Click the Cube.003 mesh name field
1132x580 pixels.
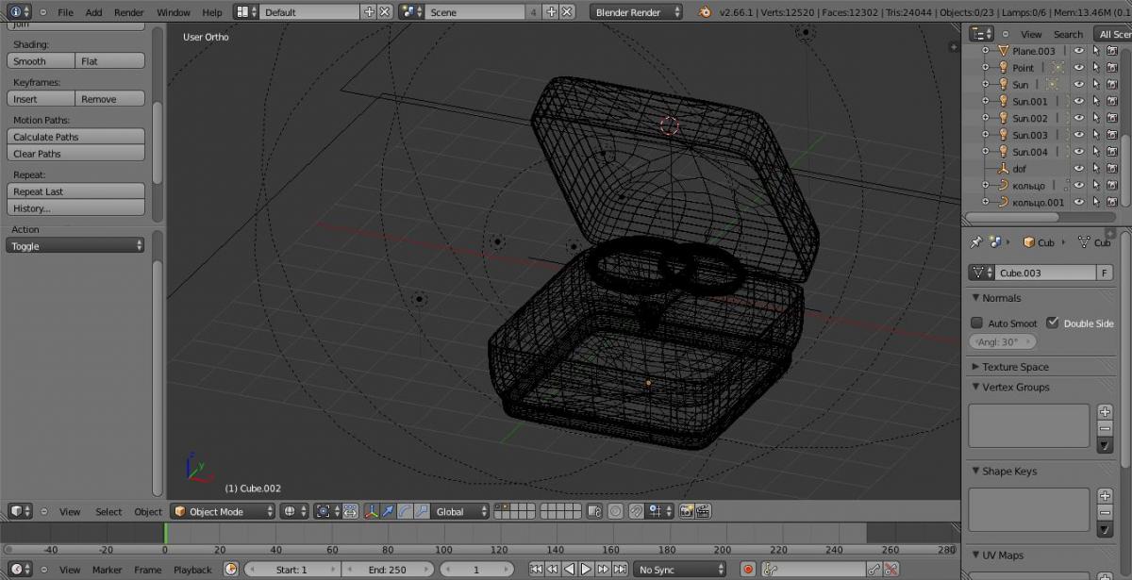[1044, 273]
